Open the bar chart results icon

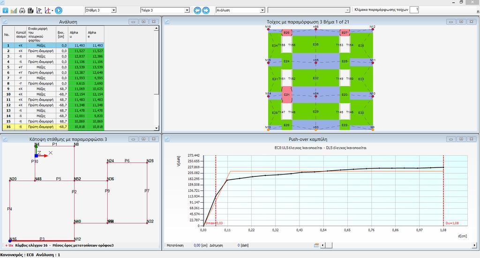pyautogui.click(x=14, y=10)
